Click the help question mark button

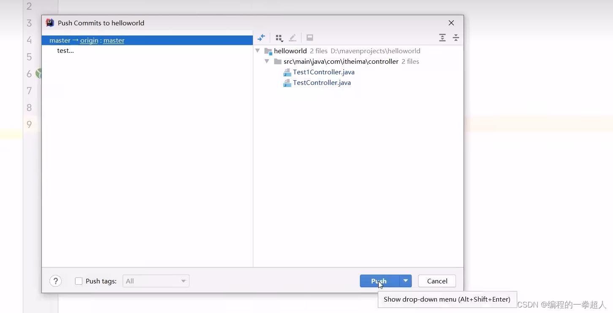point(56,281)
